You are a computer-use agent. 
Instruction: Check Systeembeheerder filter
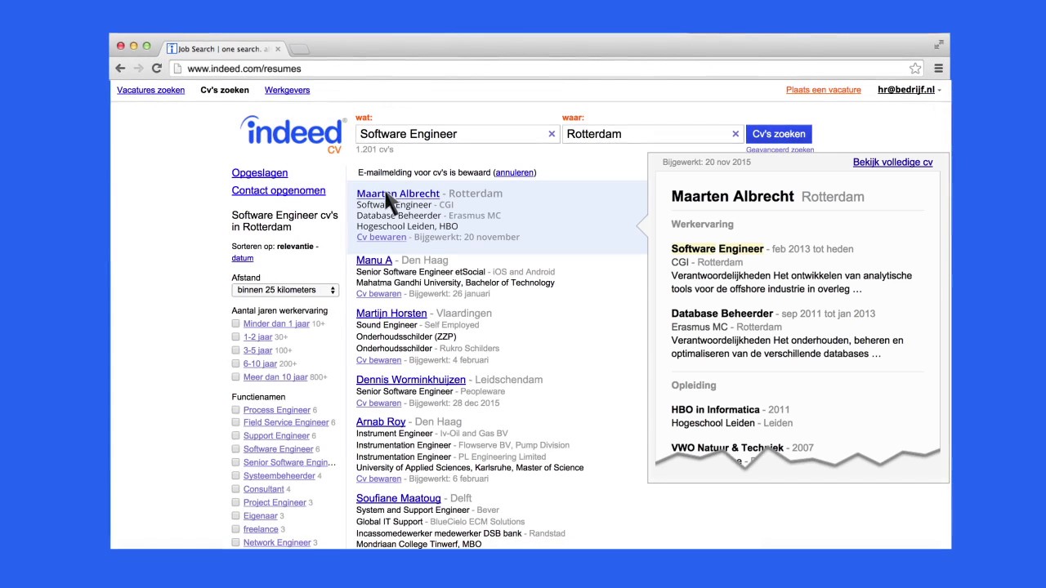(235, 475)
